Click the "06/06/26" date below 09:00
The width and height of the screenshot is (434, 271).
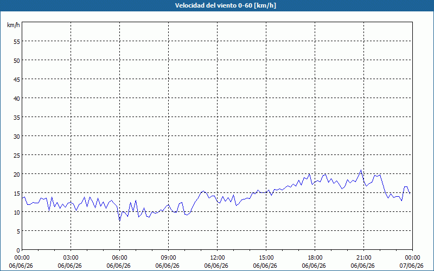[167, 266]
